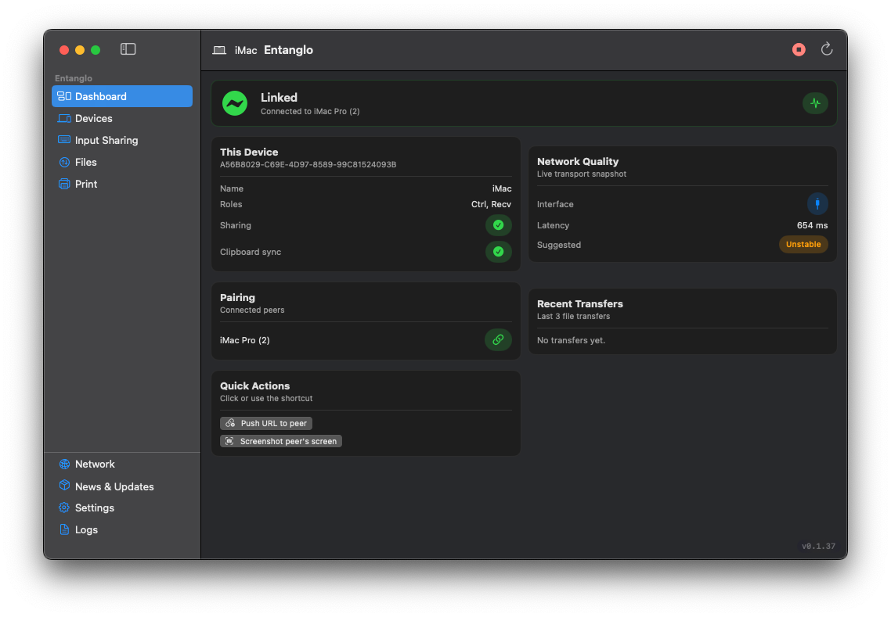Open Network in the sidebar
The image size is (891, 617).
[x=122, y=465]
